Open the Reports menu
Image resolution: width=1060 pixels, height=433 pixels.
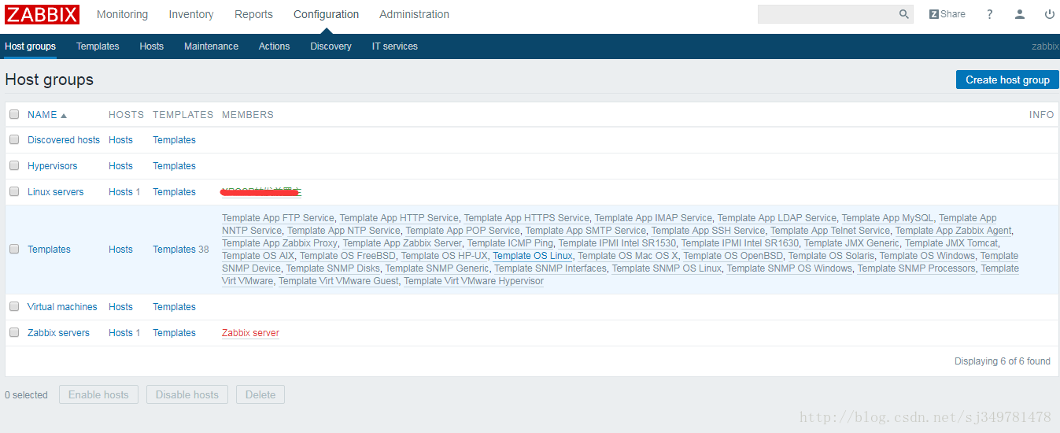tap(253, 14)
